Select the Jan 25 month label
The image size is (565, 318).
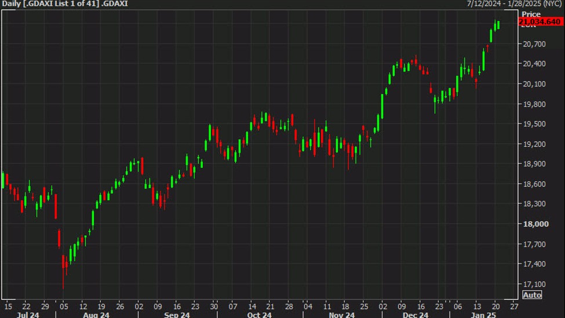[x=480, y=314]
